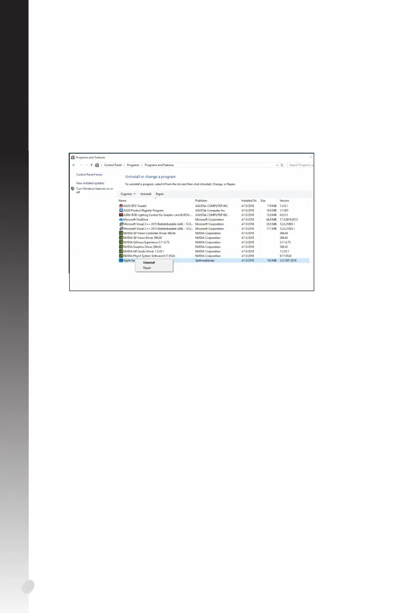
Task: Click the Uninstall toolbar button
Action: pos(146,194)
